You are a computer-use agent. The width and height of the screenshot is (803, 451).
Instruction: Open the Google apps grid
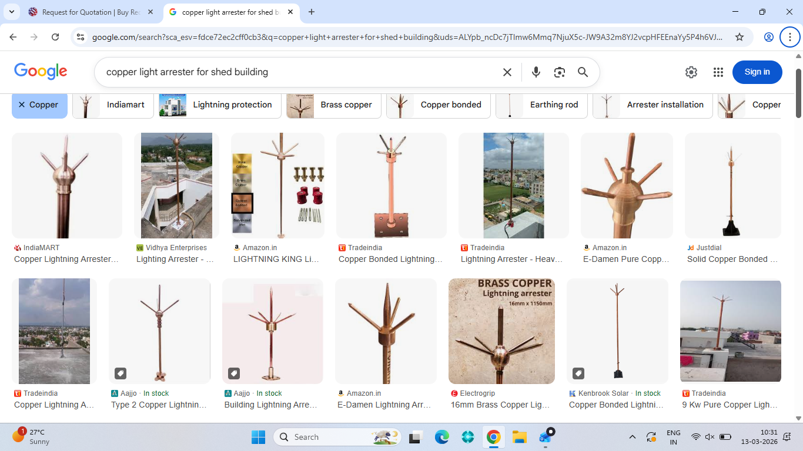pyautogui.click(x=718, y=72)
